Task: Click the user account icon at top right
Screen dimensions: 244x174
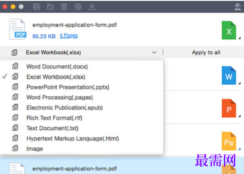Action: [237, 7]
